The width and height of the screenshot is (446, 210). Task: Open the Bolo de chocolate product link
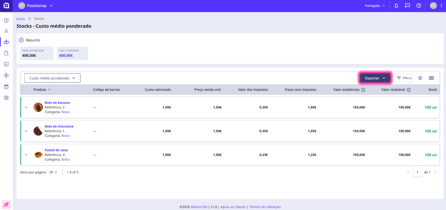[59, 127]
